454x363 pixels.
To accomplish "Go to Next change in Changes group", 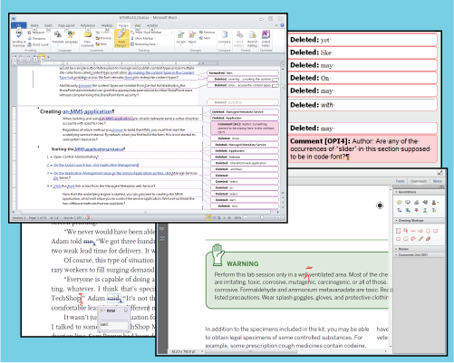I will pos(205,38).
